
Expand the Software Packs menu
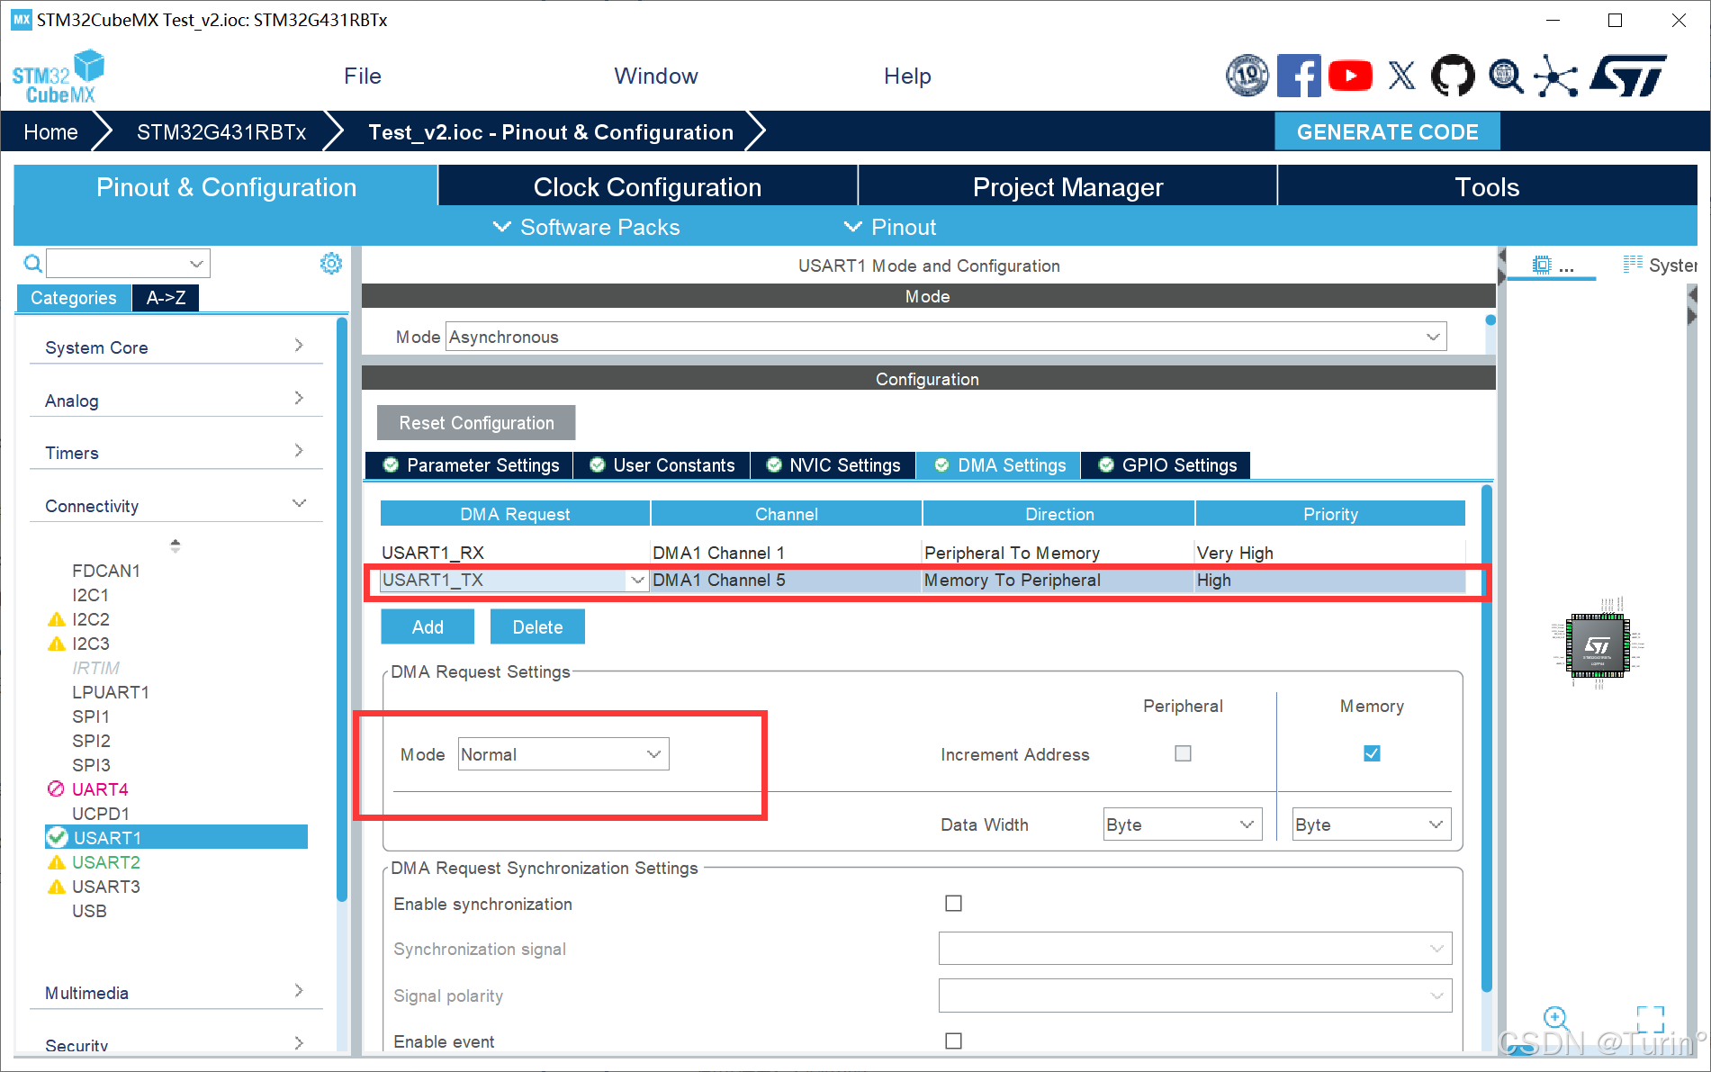click(x=587, y=227)
